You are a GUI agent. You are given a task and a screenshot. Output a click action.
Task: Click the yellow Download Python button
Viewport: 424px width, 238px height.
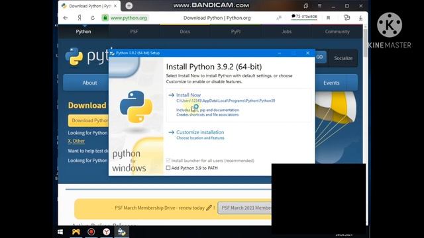pyautogui.click(x=88, y=120)
